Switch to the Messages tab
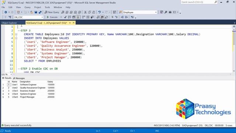Viewport: 236px width, 133px height. (19, 78)
